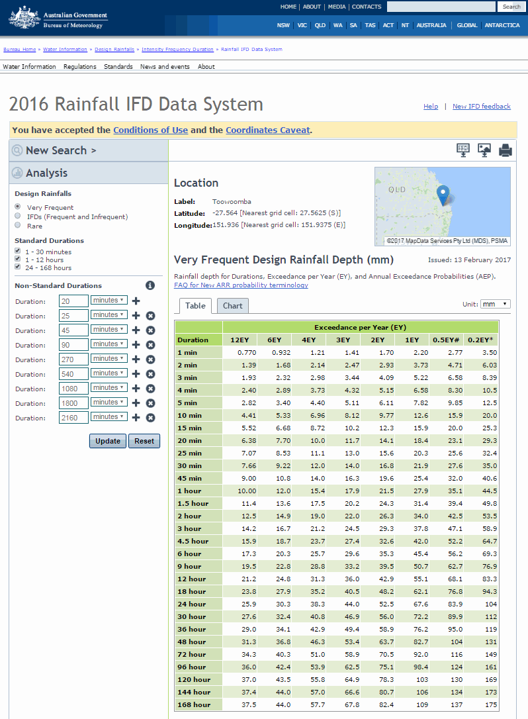The height and width of the screenshot is (719, 528).
Task: Click the Australian Government Bureau of Meteorology logo
Action: coord(58,19)
